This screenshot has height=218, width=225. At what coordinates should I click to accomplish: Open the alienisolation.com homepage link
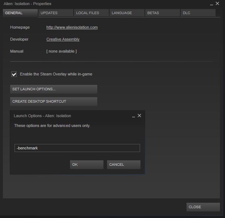pyautogui.click(x=72, y=27)
